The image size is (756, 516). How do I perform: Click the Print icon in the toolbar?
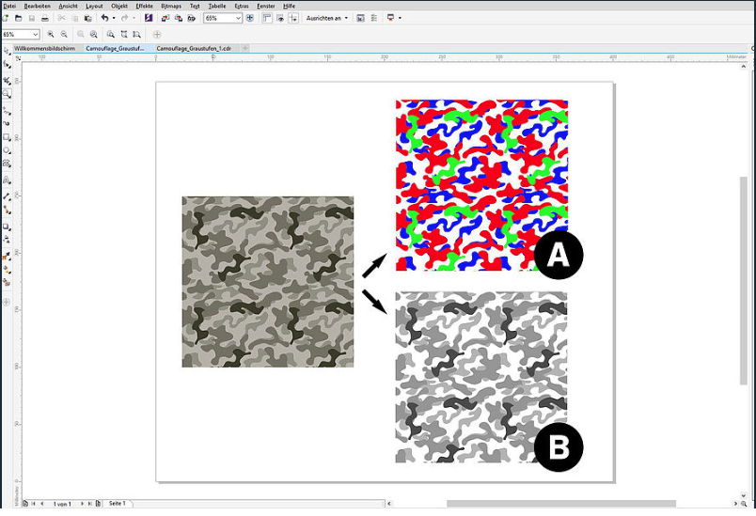(x=44, y=18)
